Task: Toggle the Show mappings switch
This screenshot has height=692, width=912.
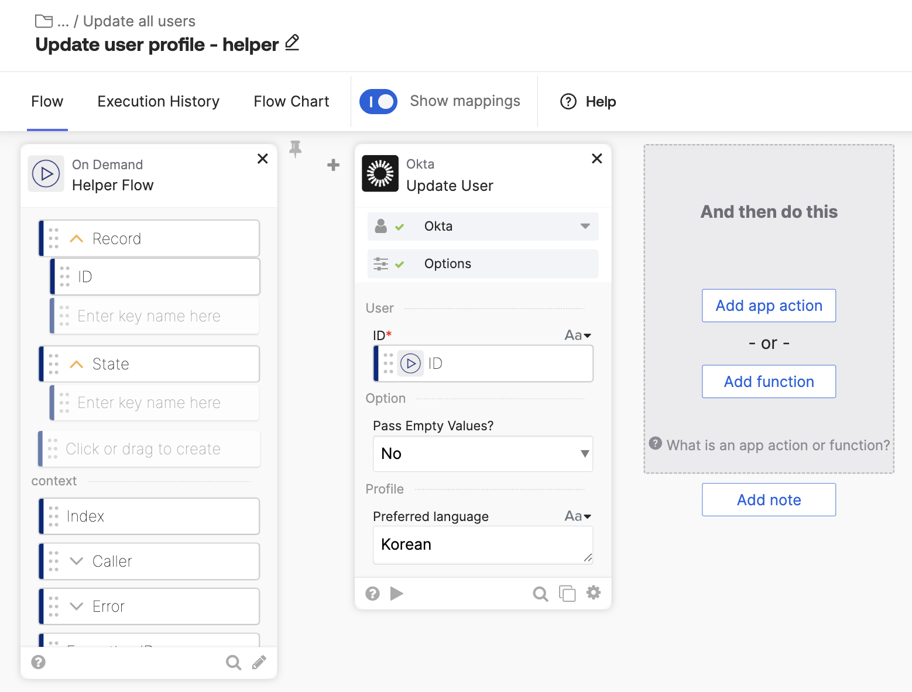Action: (378, 101)
